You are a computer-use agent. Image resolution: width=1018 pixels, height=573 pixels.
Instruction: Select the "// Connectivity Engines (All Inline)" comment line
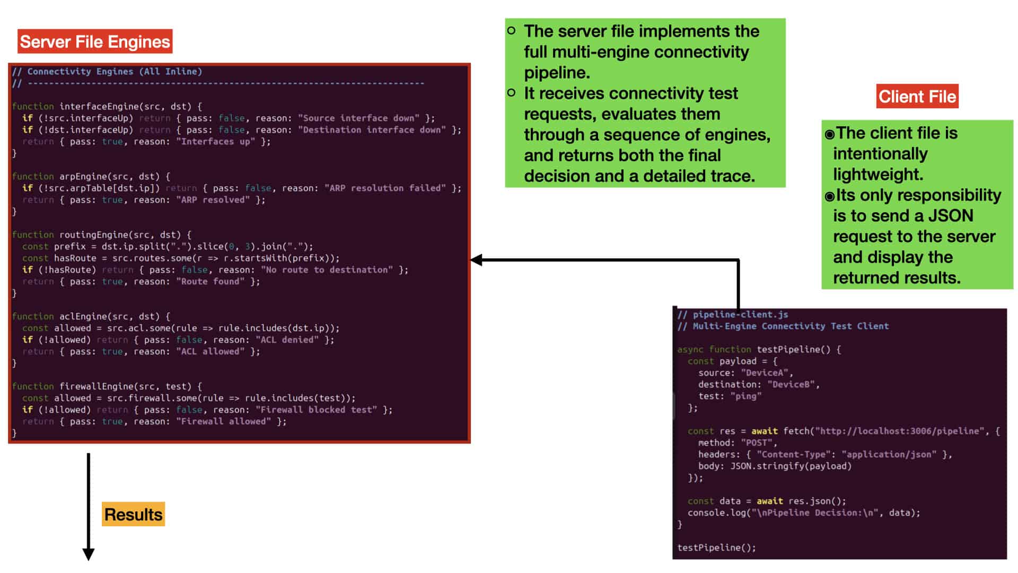107,72
